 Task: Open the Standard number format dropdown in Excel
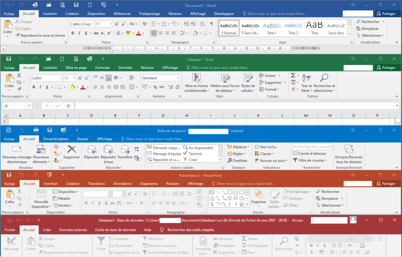tap(178, 78)
